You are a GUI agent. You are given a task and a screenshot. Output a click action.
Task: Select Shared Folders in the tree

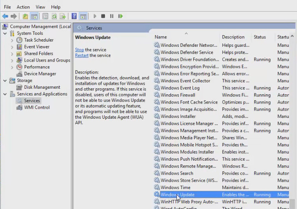38,54
